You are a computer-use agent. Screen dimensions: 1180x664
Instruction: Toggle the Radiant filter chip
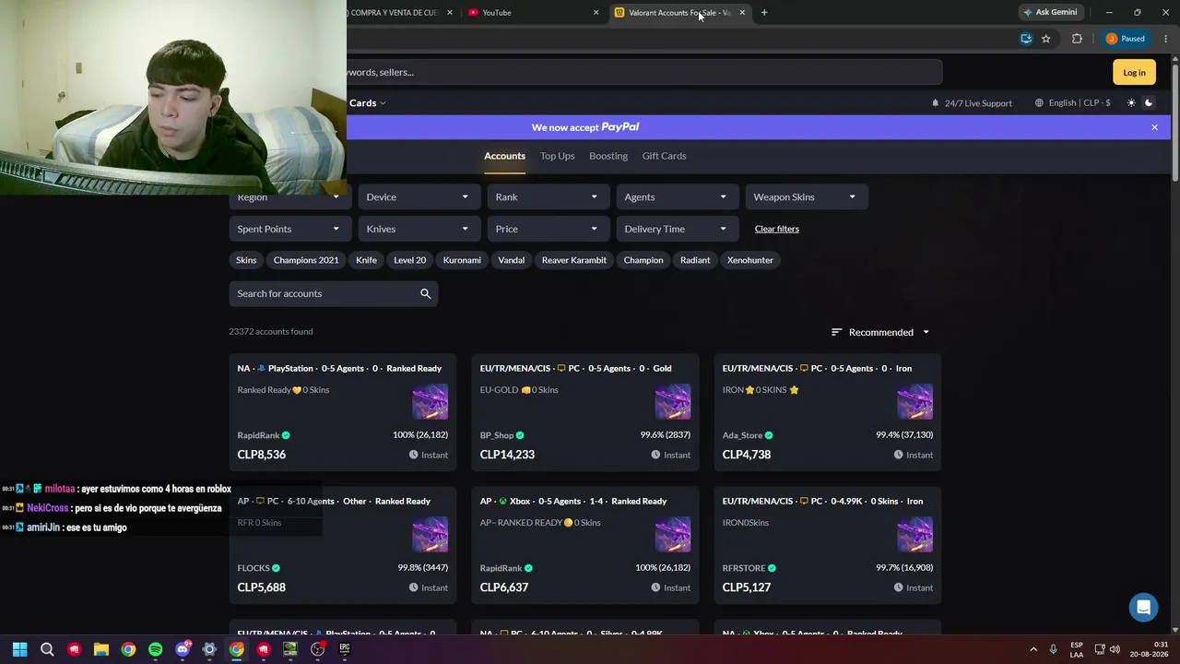(x=695, y=260)
